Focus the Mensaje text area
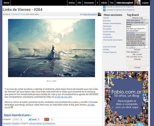Screen dimensions: 154x126 tap(137, 63)
